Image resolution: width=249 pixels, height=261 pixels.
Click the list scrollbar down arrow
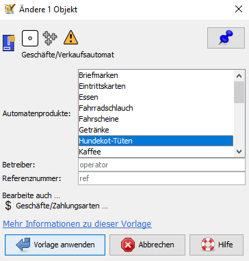pos(239,152)
